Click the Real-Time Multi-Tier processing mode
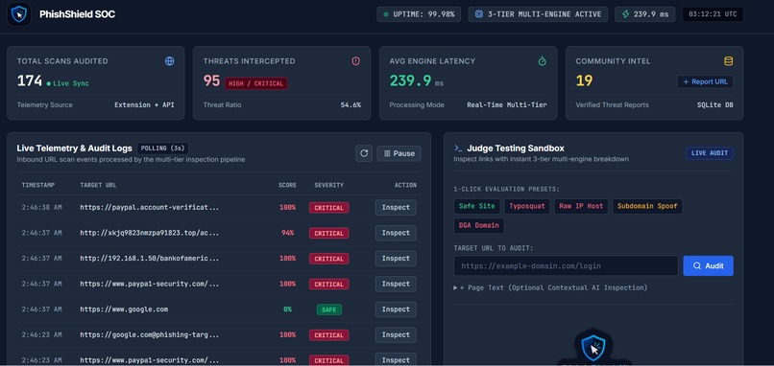The width and height of the screenshot is (774, 366). click(x=507, y=105)
